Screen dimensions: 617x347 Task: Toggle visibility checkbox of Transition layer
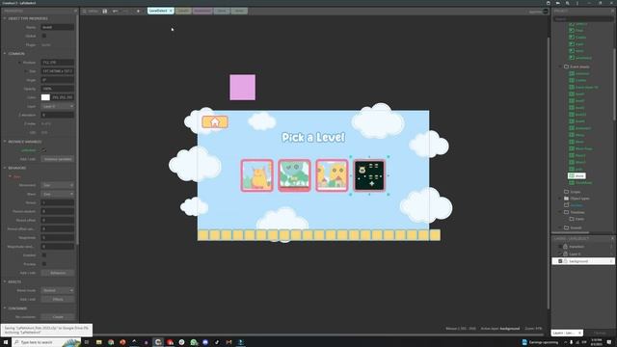pyautogui.click(x=560, y=247)
